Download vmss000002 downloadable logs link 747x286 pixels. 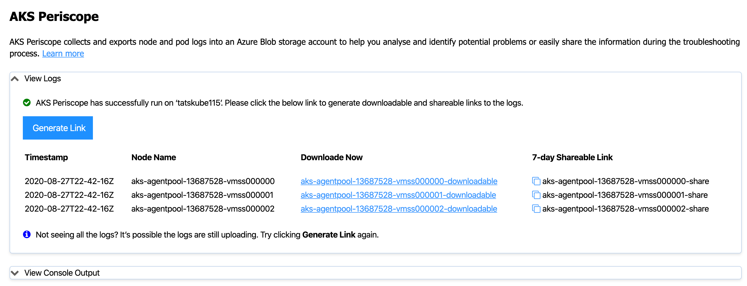click(398, 209)
